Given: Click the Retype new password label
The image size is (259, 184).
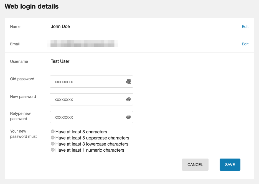Looking at the screenshot, I should tap(20, 116).
